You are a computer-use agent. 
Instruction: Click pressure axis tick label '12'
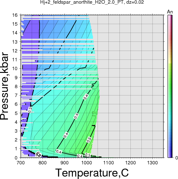(x=15, y=51)
